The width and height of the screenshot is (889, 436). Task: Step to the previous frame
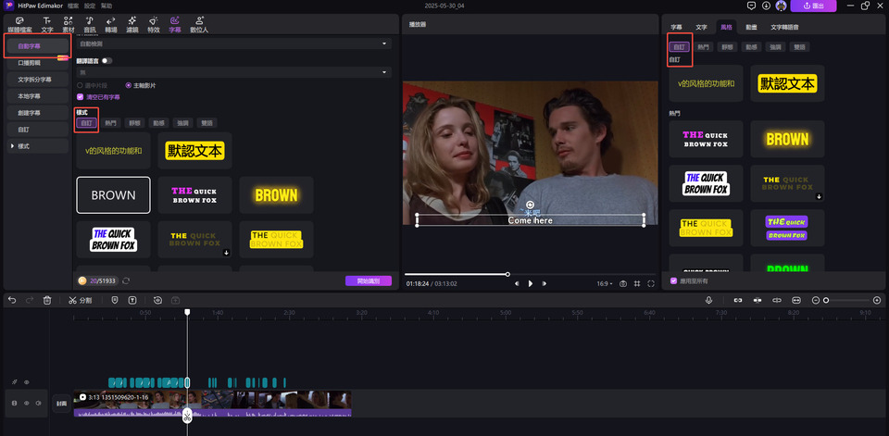pyautogui.click(x=517, y=283)
